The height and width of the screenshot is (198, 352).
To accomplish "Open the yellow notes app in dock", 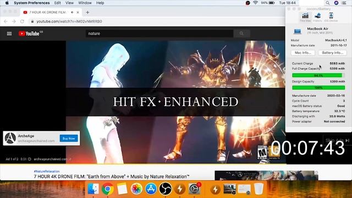I will pos(122,189).
